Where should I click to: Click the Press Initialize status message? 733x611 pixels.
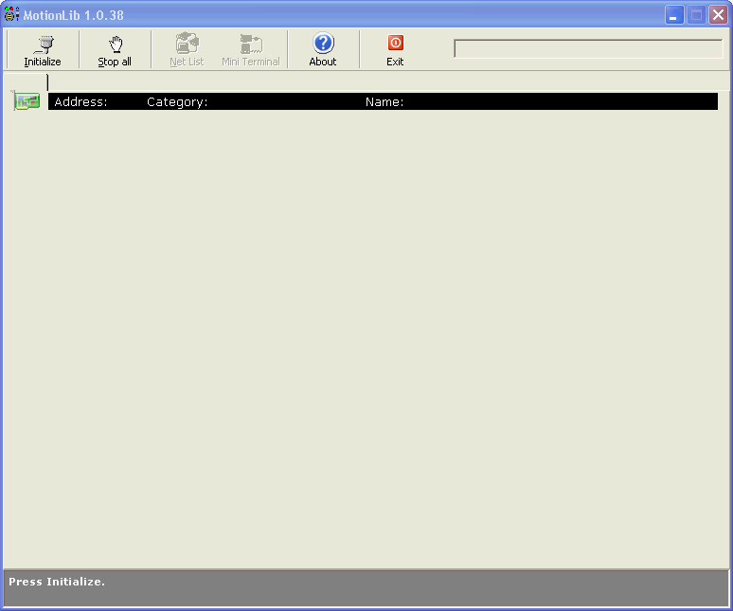[57, 582]
